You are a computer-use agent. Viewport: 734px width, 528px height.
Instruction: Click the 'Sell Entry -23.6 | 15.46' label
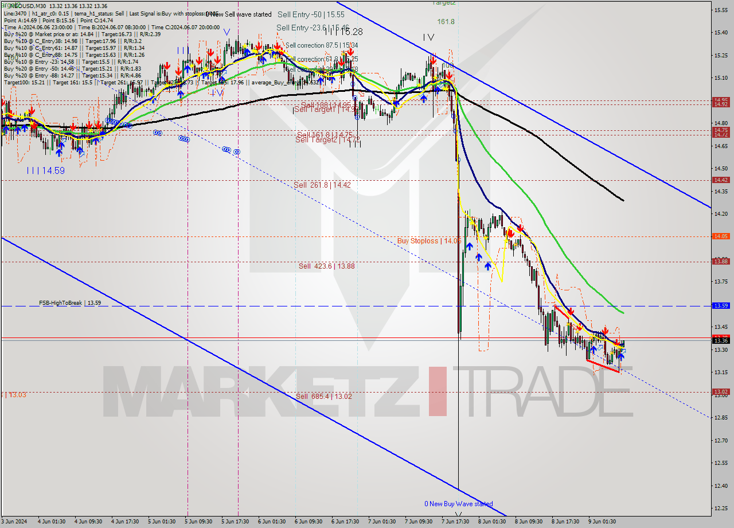[313, 27]
